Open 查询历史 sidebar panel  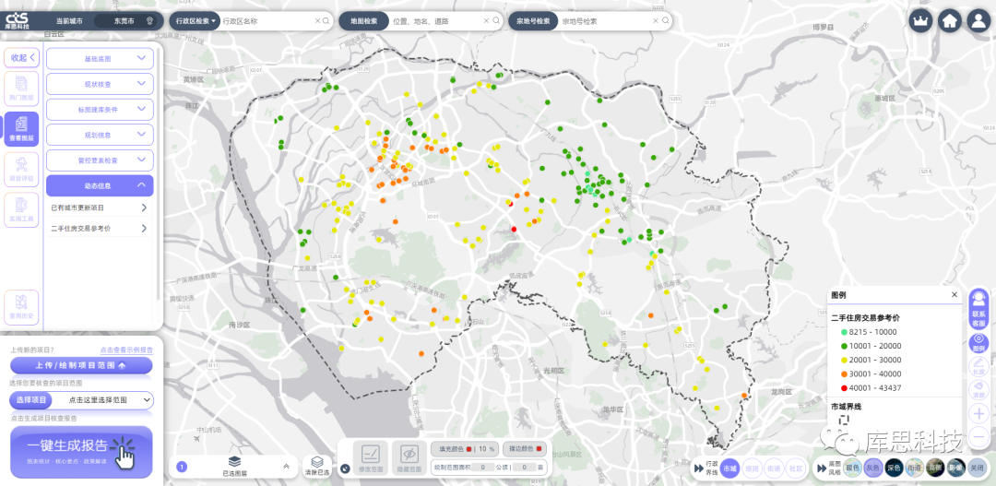coord(21,307)
